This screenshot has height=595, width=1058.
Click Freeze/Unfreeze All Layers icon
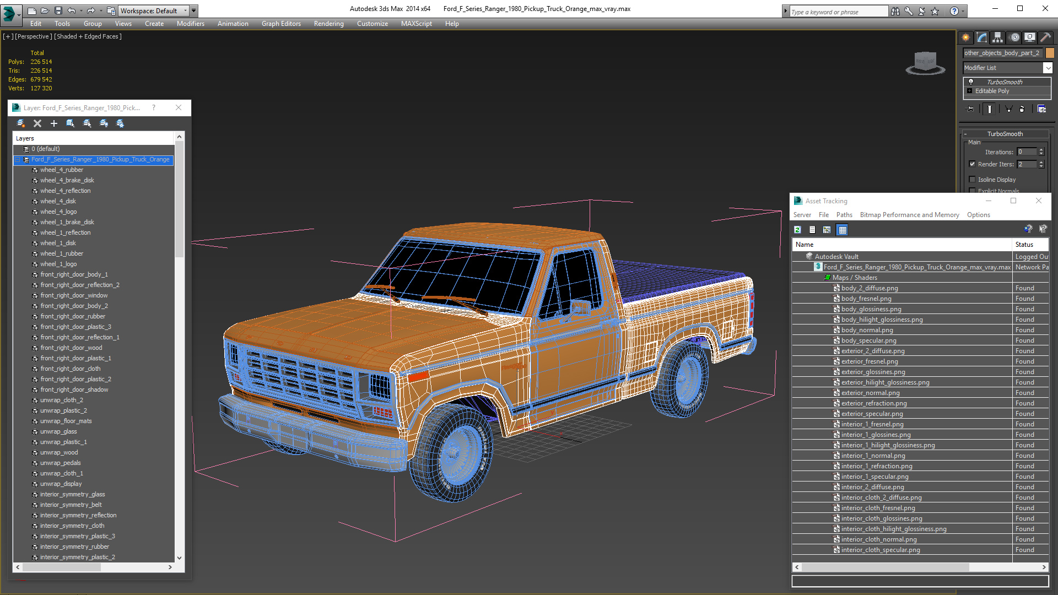(x=120, y=123)
